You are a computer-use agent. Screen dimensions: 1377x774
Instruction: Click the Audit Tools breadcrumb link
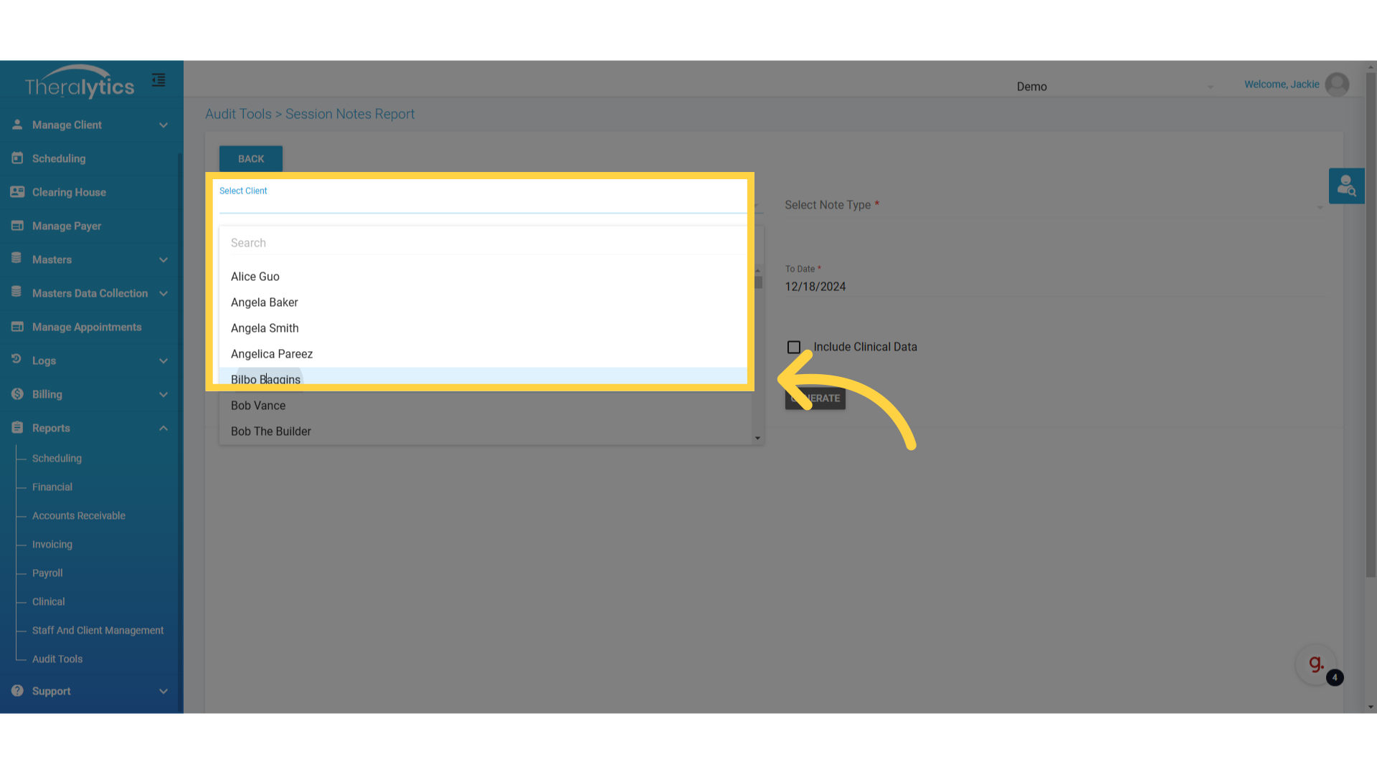tap(238, 114)
